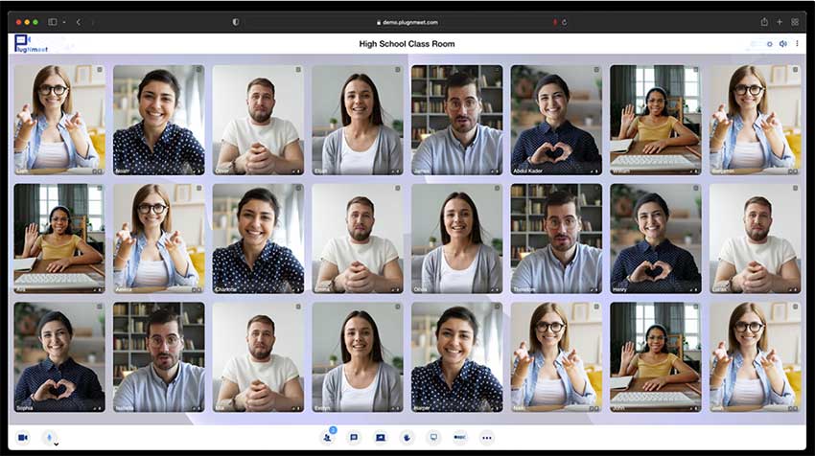Toggle the Safari sidebar button
Viewport: 815px width, 456px height.
pyautogui.click(x=53, y=22)
